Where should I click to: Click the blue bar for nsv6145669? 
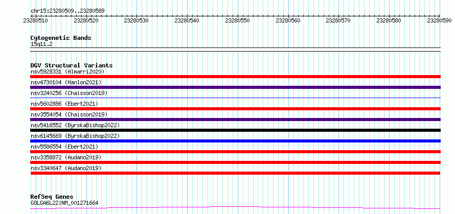click(235, 141)
